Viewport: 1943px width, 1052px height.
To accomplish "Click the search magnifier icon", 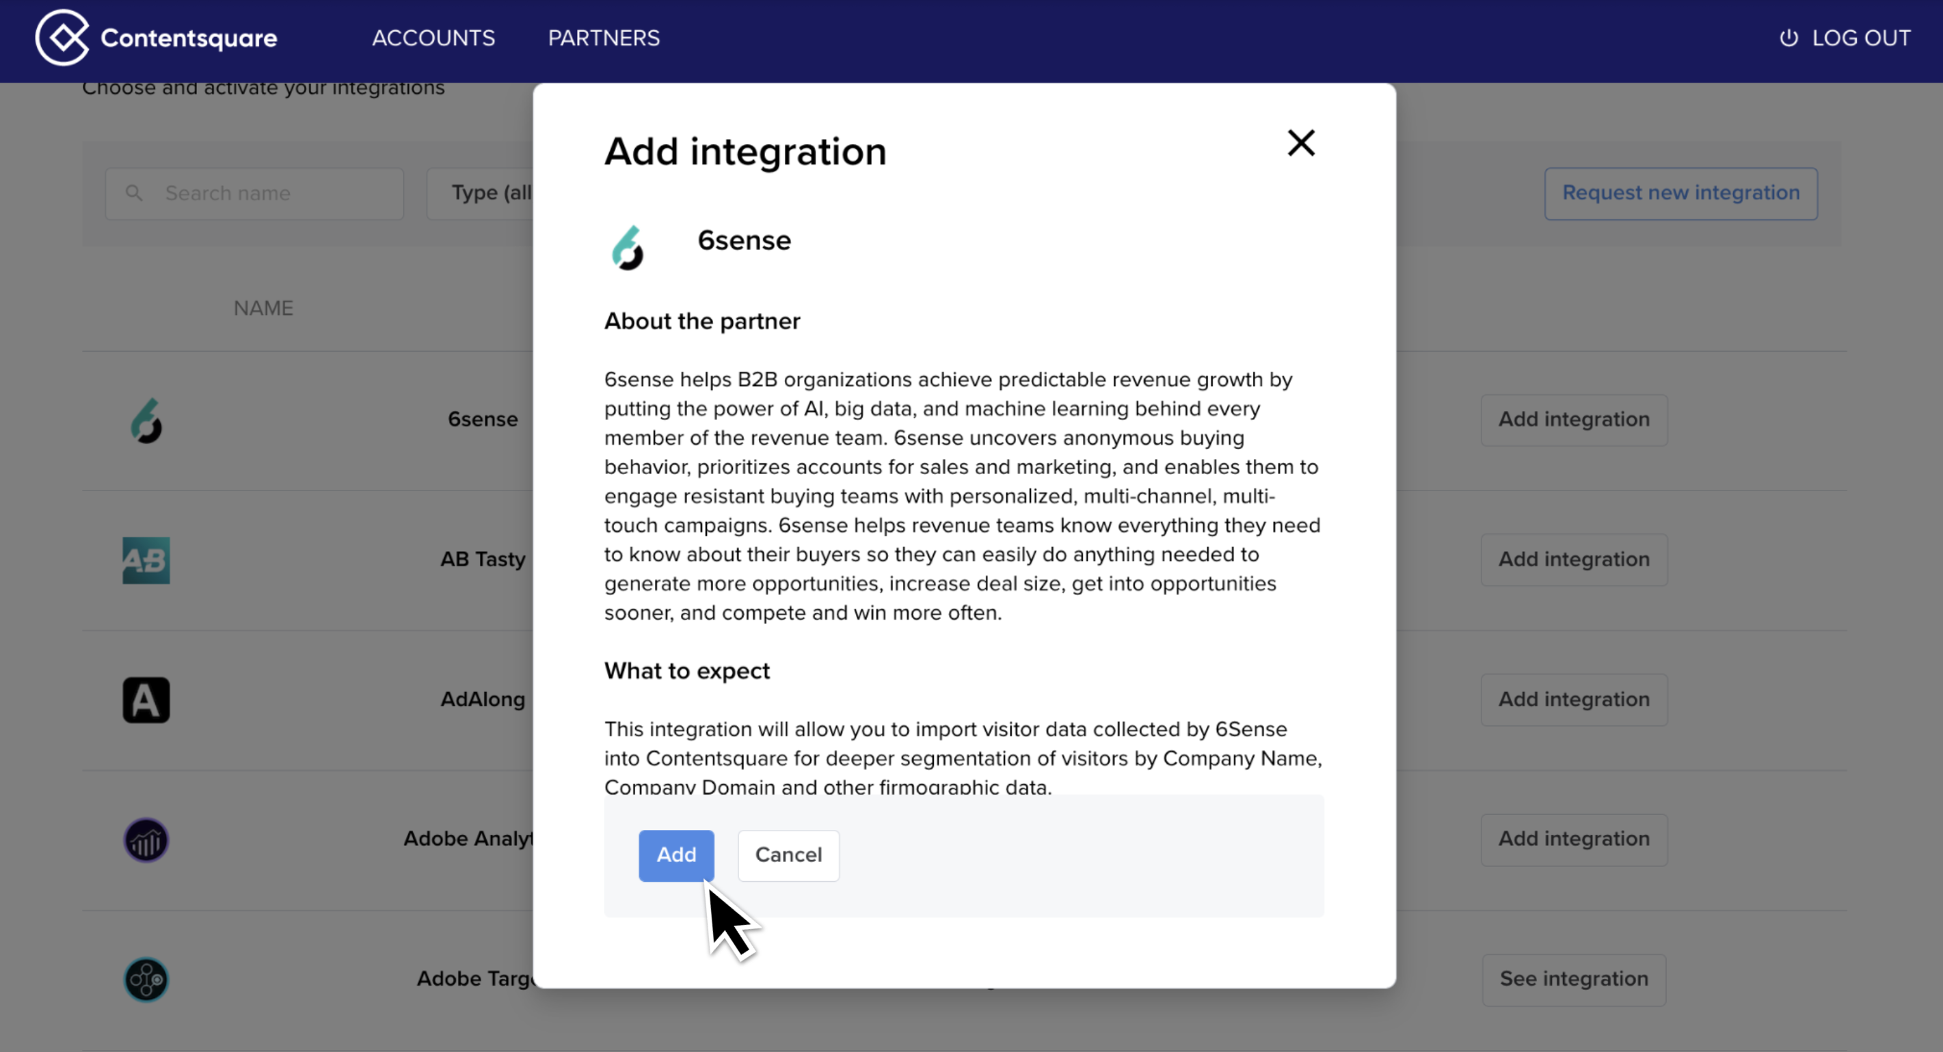I will 134,194.
